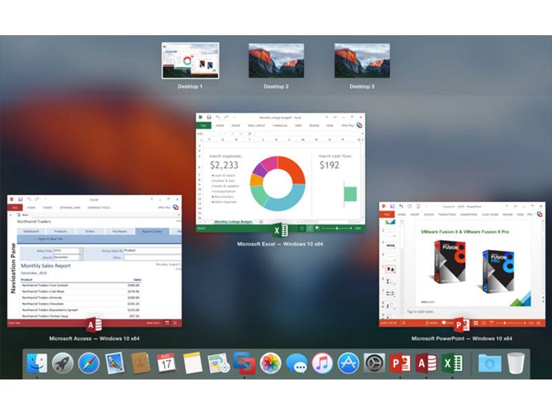Image resolution: width=552 pixels, height=414 pixels.
Task: Click Save icon in PowerPoint title bar
Action: [392, 206]
